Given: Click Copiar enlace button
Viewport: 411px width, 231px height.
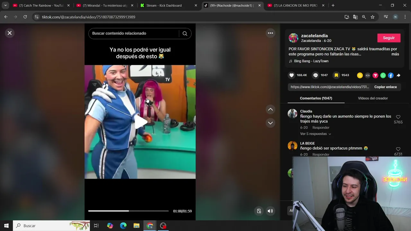Looking at the screenshot, I should pos(385,87).
